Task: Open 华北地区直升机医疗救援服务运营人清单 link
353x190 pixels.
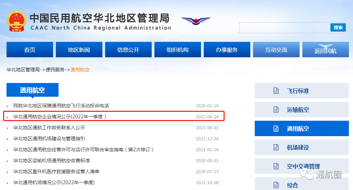Action: [56, 171]
